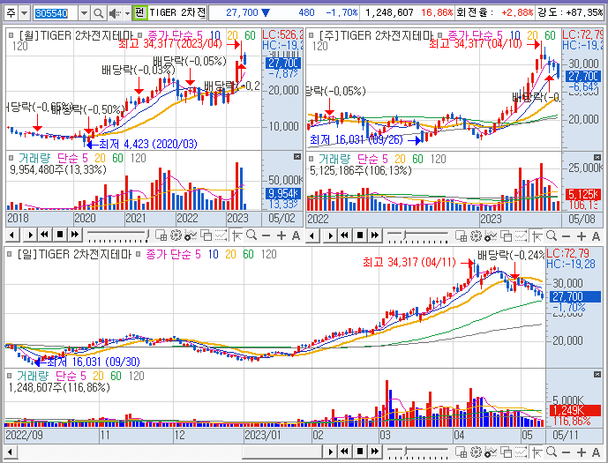The height and width of the screenshot is (463, 608).
Task: Click the weekly chart bar-count slider
Action: (x=418, y=235)
